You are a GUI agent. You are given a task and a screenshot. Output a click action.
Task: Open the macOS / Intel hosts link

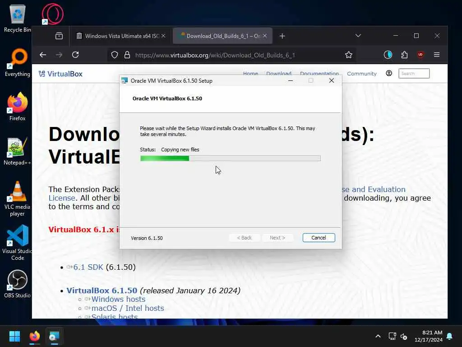[x=128, y=308]
